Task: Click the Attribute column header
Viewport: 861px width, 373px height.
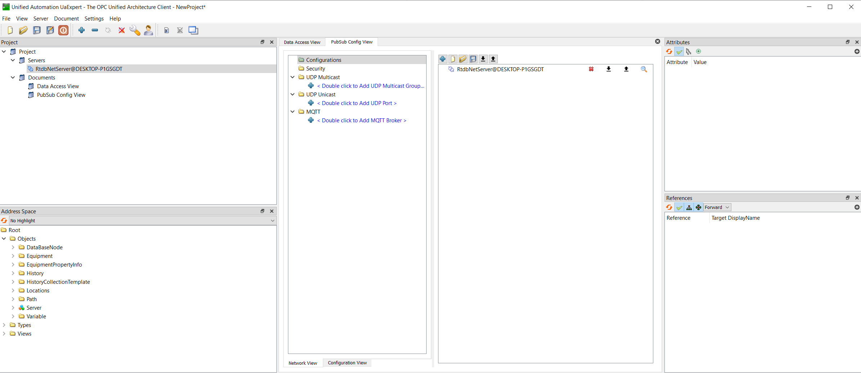Action: (677, 62)
